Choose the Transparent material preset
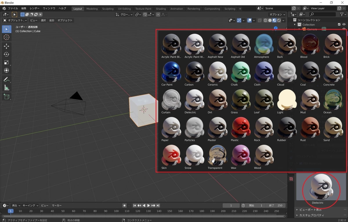The height and width of the screenshot is (222, 348). pyautogui.click(x=217, y=157)
